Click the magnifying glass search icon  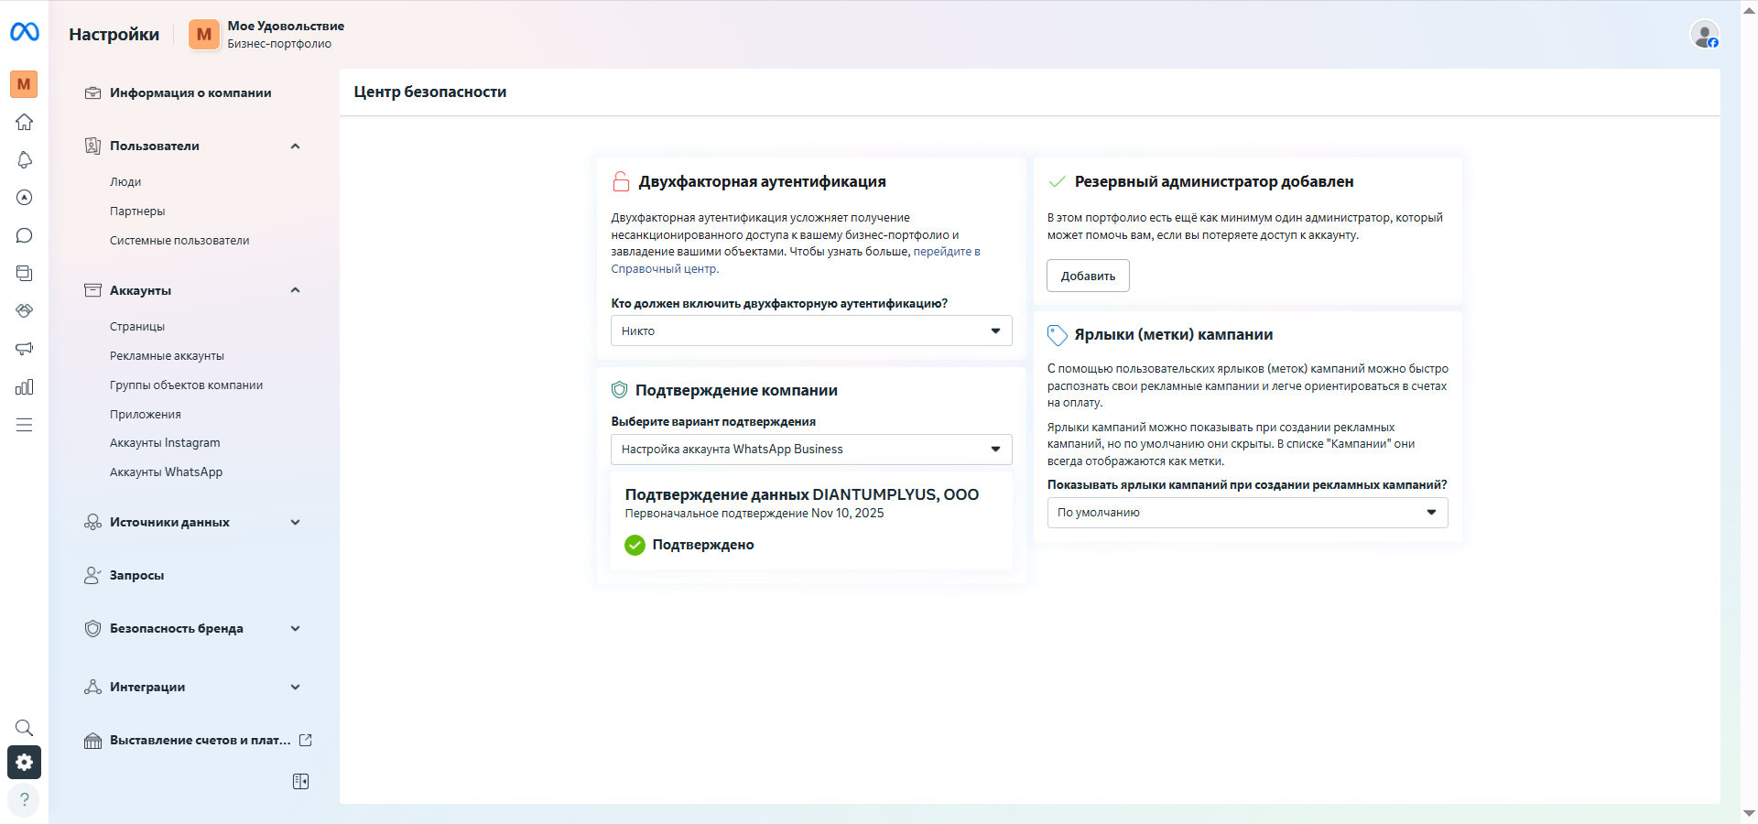coord(25,728)
